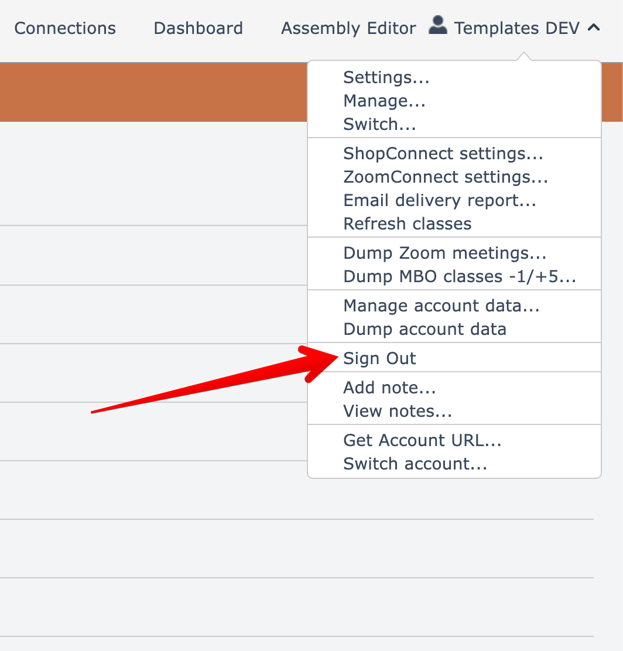Image resolution: width=623 pixels, height=651 pixels.
Task: Open the Connections tab
Action: point(65,28)
